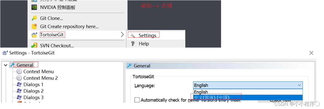The width and height of the screenshot is (324, 109).
Task: Click the Context Menu gear icon
Action: [x=19, y=72]
